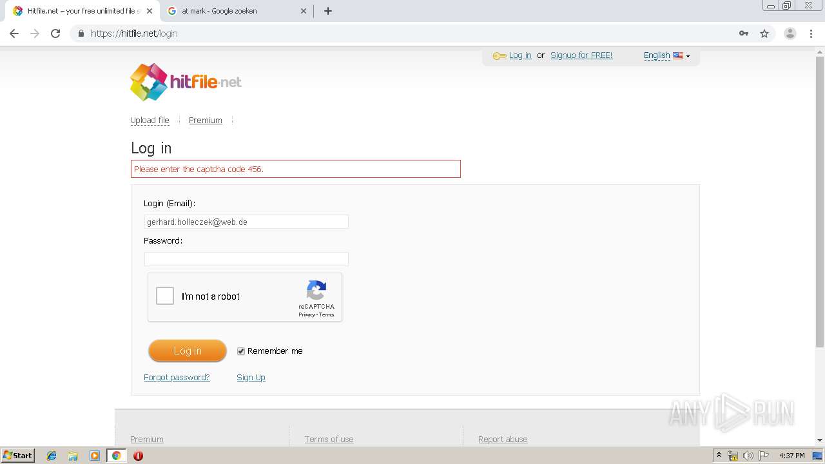825x464 pixels.
Task: Click the hitfile.net logo
Action: (x=186, y=82)
